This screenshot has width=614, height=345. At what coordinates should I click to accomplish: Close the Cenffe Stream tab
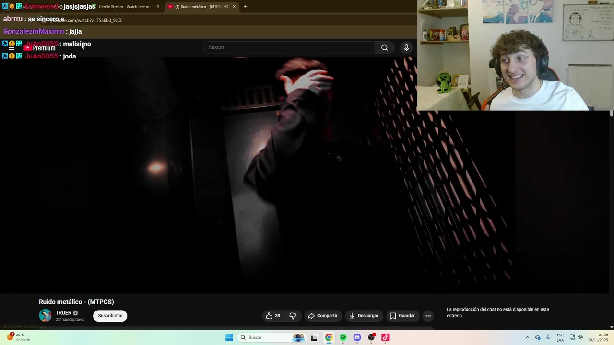(158, 7)
